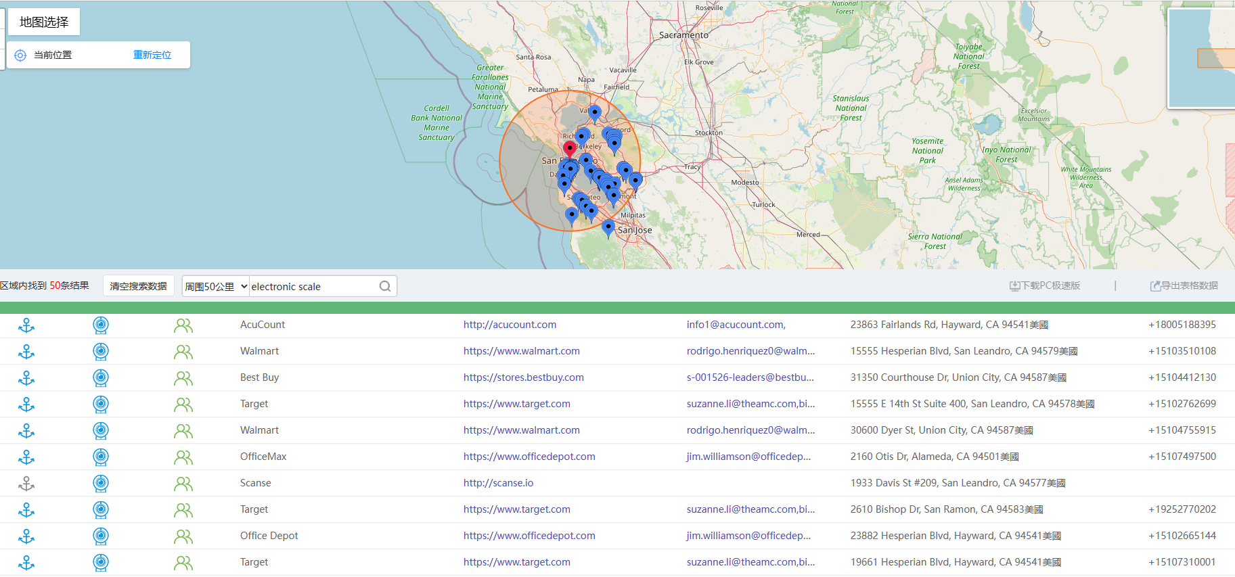Click the Scanse company name
This screenshot has width=1235, height=577.
(x=255, y=483)
